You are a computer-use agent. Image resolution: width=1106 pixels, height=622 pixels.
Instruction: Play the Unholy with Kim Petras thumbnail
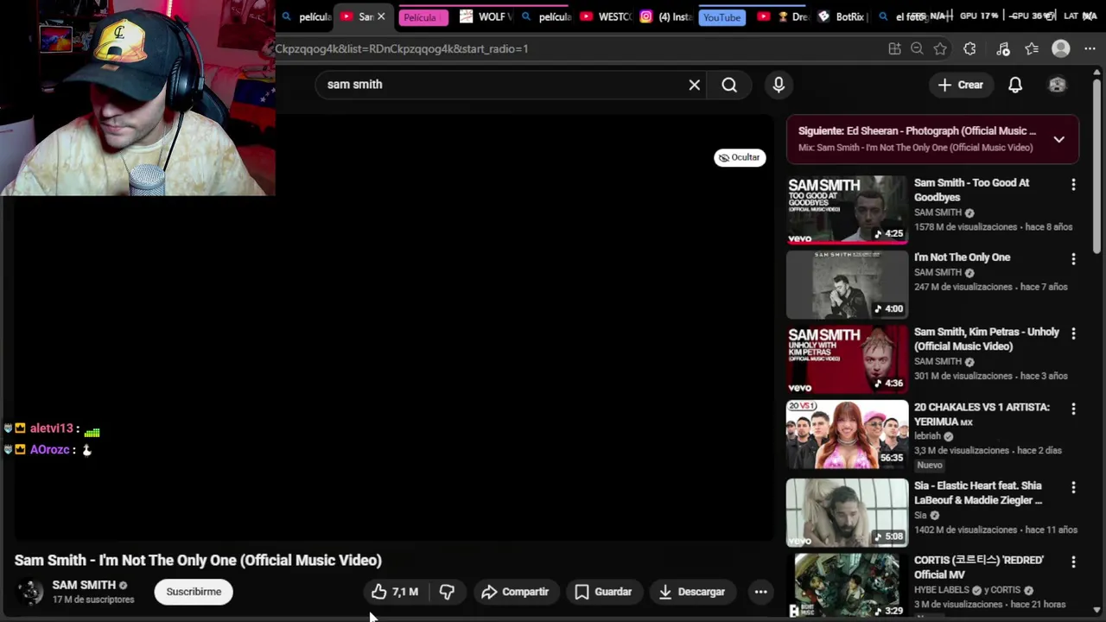[x=847, y=359]
